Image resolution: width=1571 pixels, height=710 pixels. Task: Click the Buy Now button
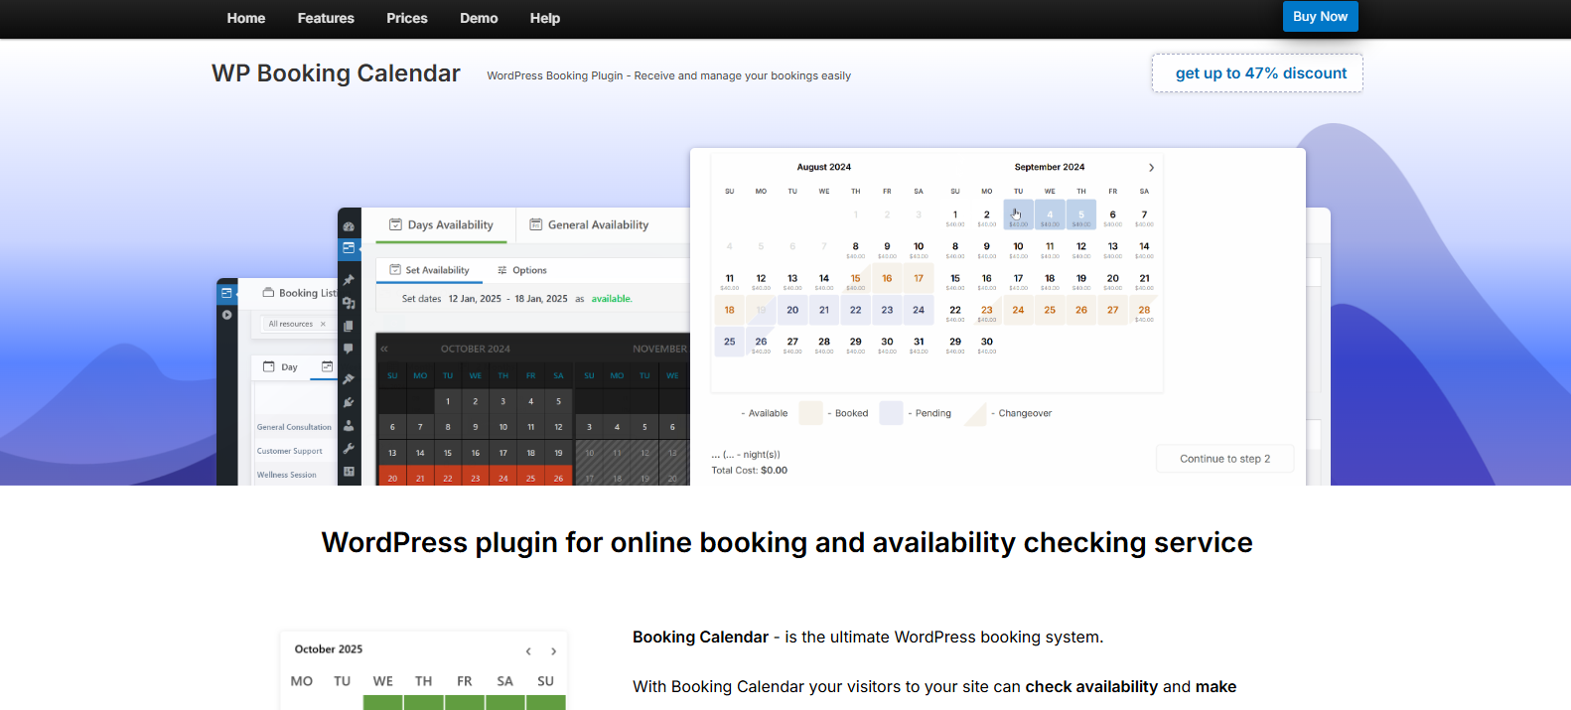[1320, 17]
